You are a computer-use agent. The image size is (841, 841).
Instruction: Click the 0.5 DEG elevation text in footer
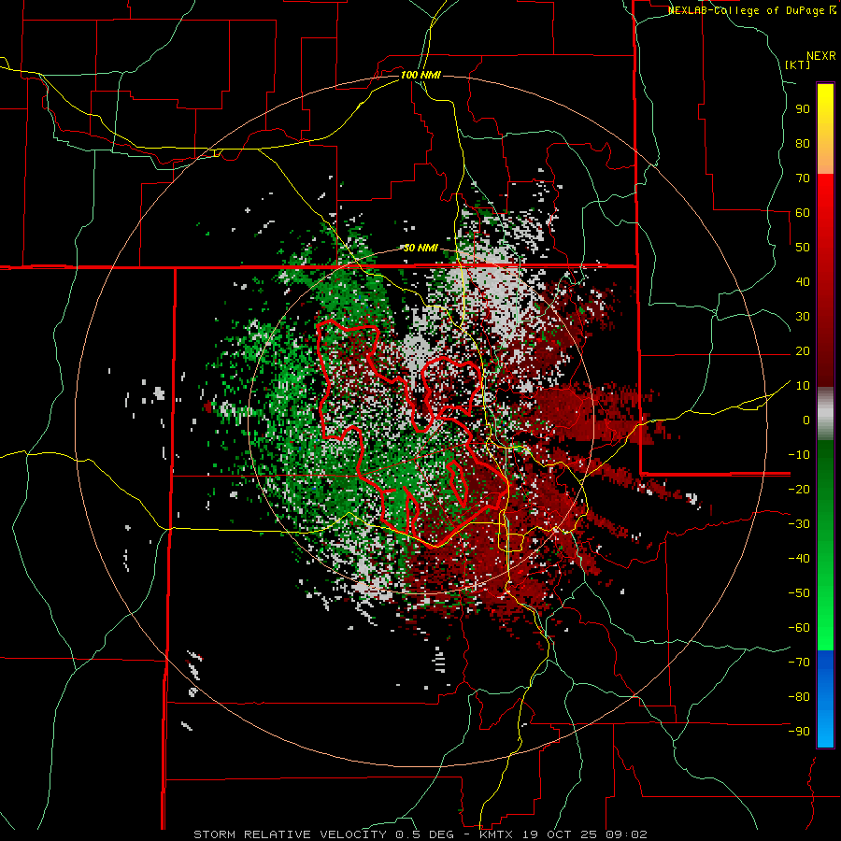pyautogui.click(x=425, y=834)
